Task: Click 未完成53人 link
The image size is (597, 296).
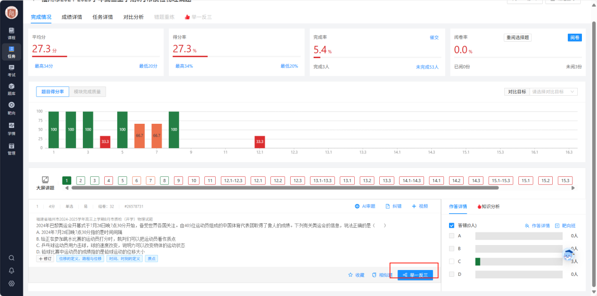Action: (x=427, y=67)
